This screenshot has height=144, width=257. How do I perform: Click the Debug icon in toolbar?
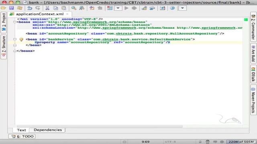tap(134, 8)
